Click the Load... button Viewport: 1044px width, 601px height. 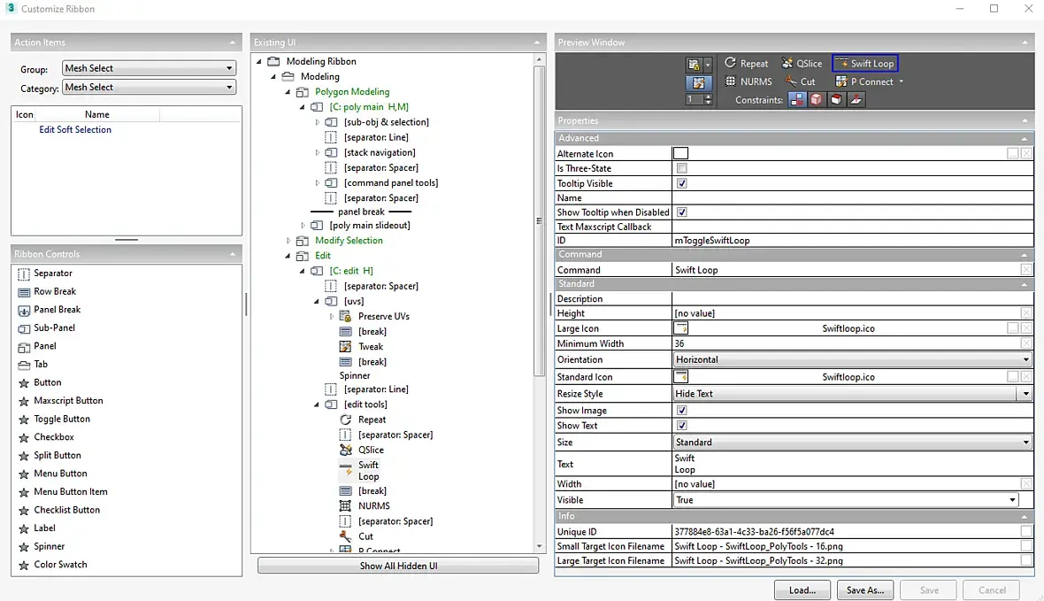click(x=802, y=590)
